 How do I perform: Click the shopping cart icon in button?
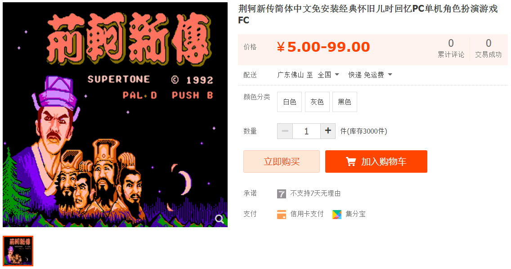coord(351,161)
